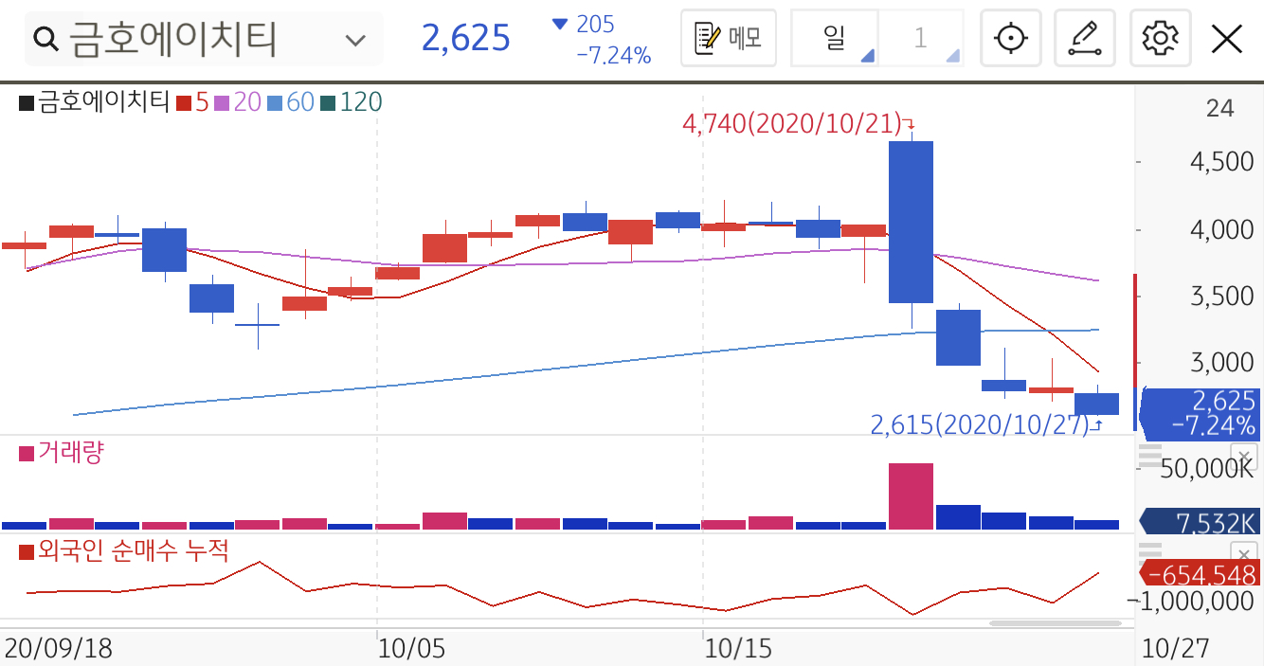Viewport: 1264px width, 666px height.
Task: Toggle the crosshair target tool
Action: pyautogui.click(x=1011, y=38)
